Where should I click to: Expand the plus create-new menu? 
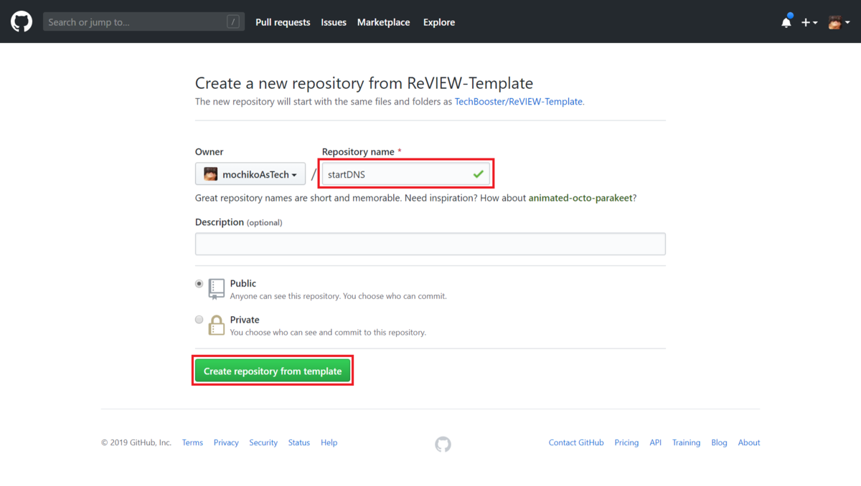(809, 22)
